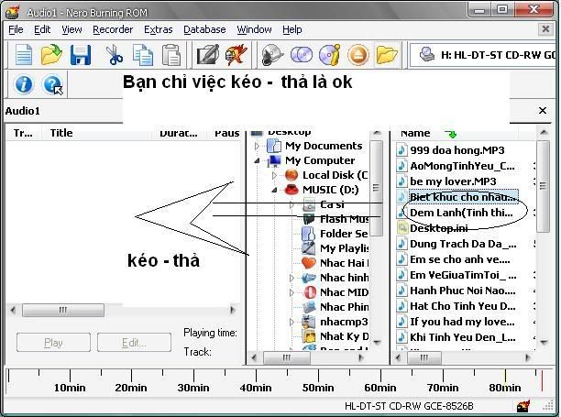Select MUSIC (D:) drive in tree
Screen dimensions: 561x417
[330, 190]
